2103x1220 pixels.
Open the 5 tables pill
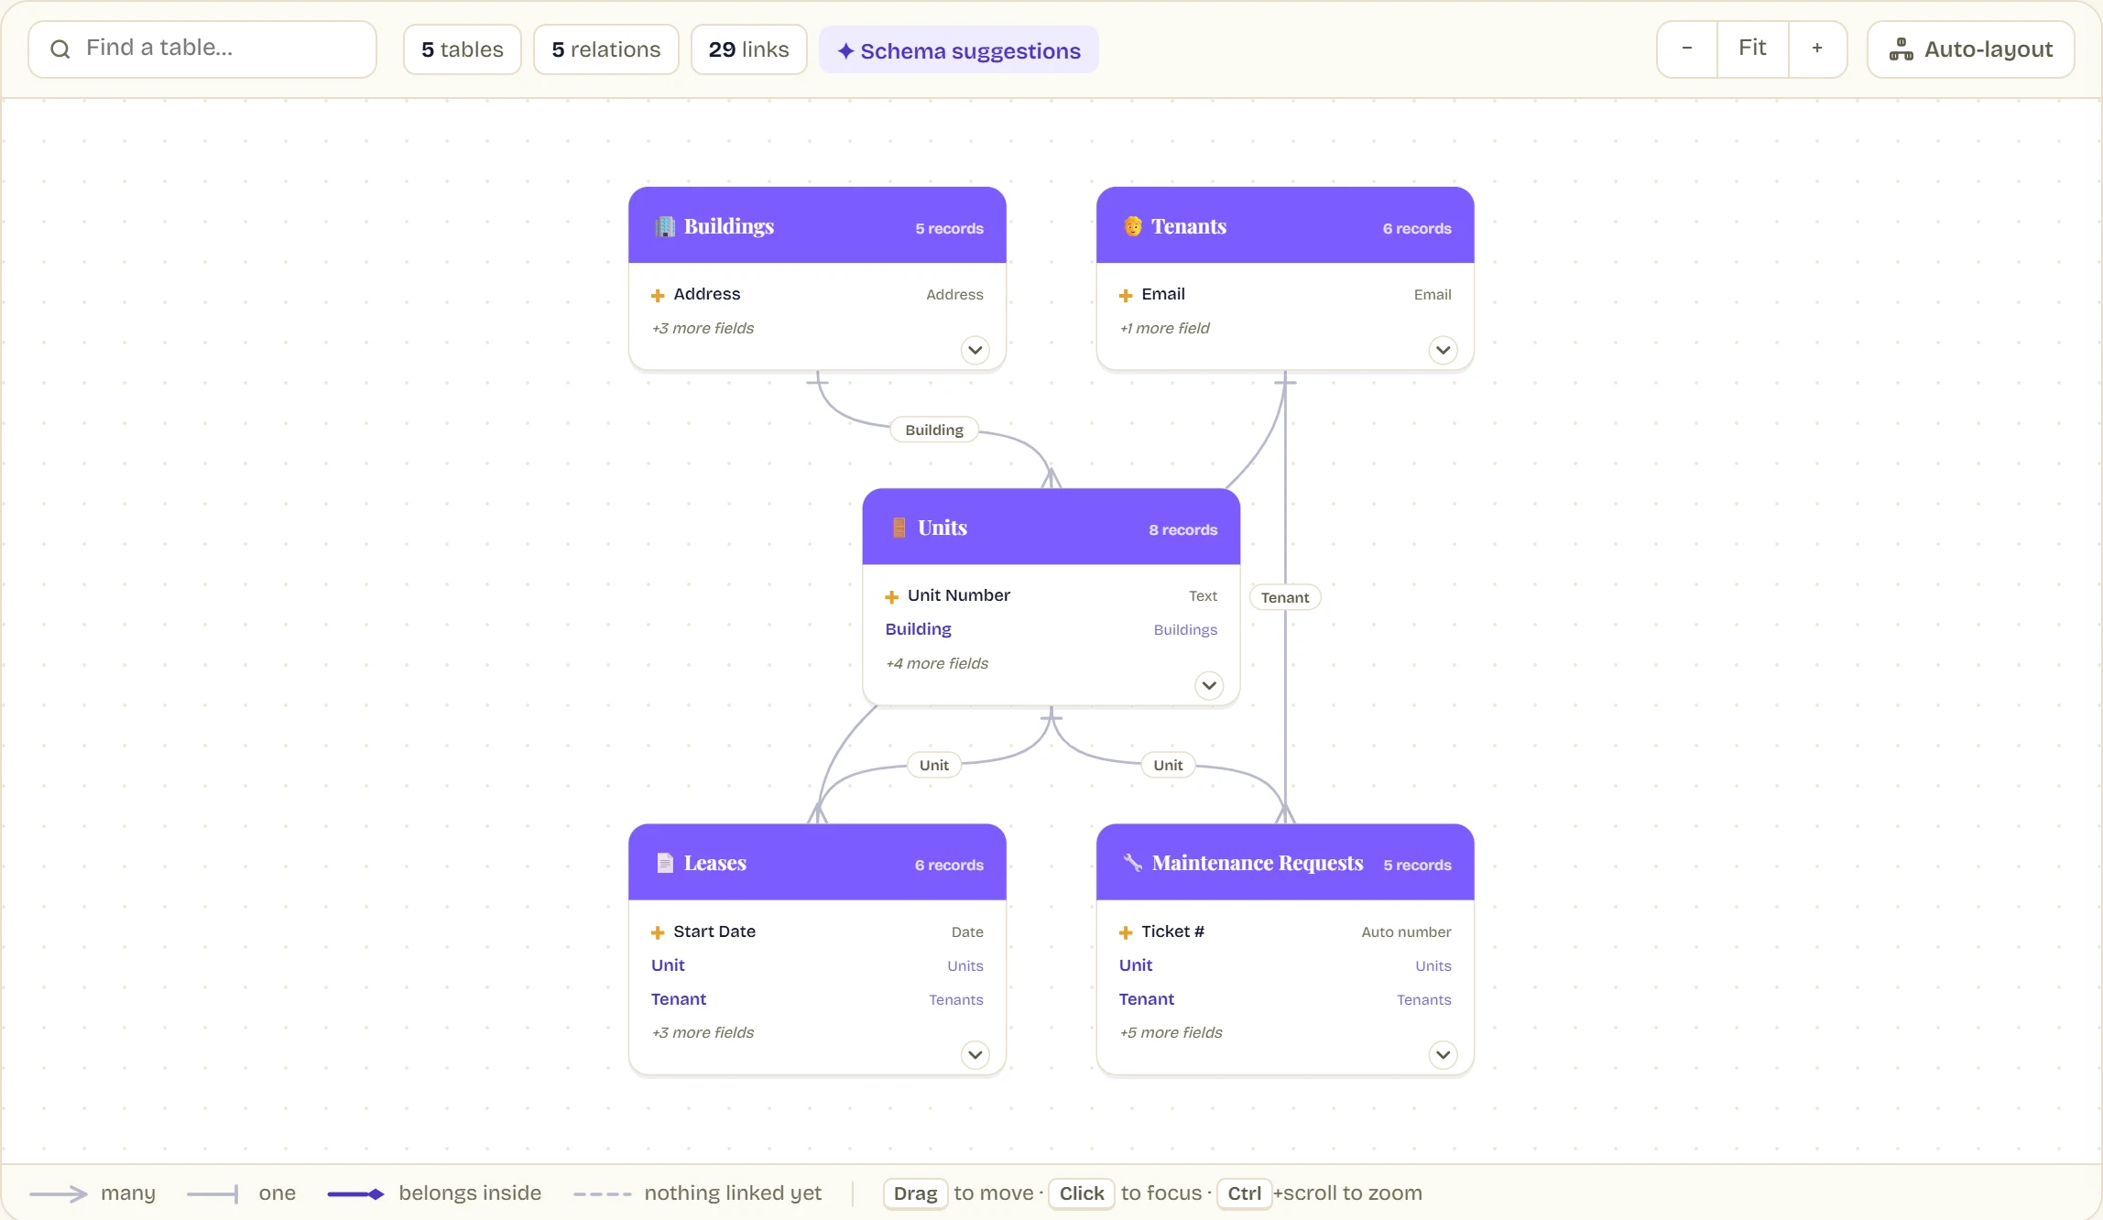click(x=463, y=49)
